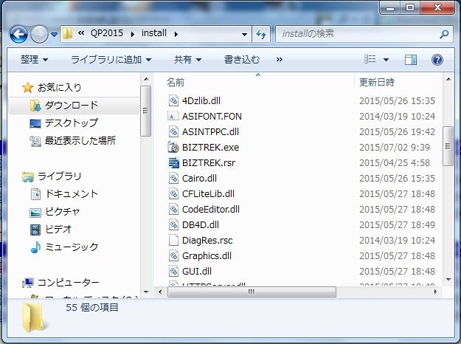Toggle the preview pane icon
Viewport: 461px width, 344px height.
(x=410, y=60)
